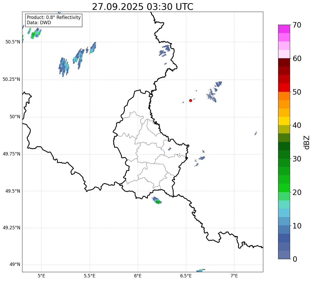Click the 10 tick label on colorbar
The height and width of the screenshot is (281, 313).
click(297, 226)
